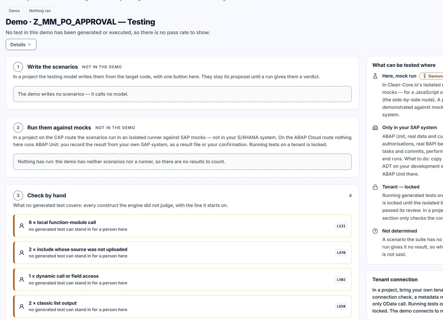Click the step 2 circle for Run them against mocks

point(18,128)
